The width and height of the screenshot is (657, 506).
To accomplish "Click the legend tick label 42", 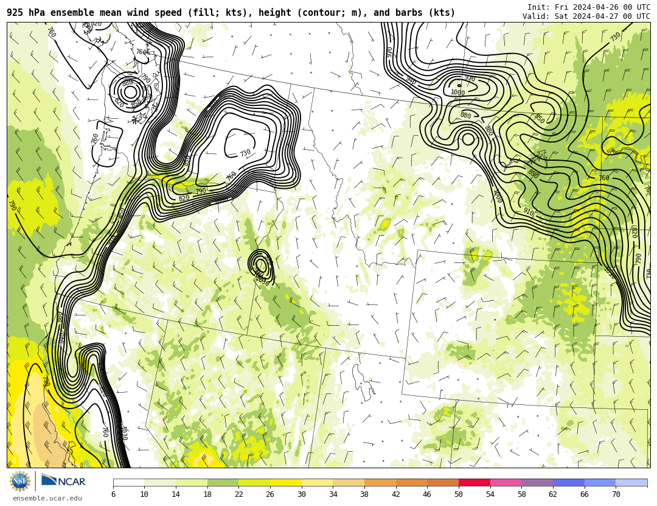I will [x=396, y=494].
